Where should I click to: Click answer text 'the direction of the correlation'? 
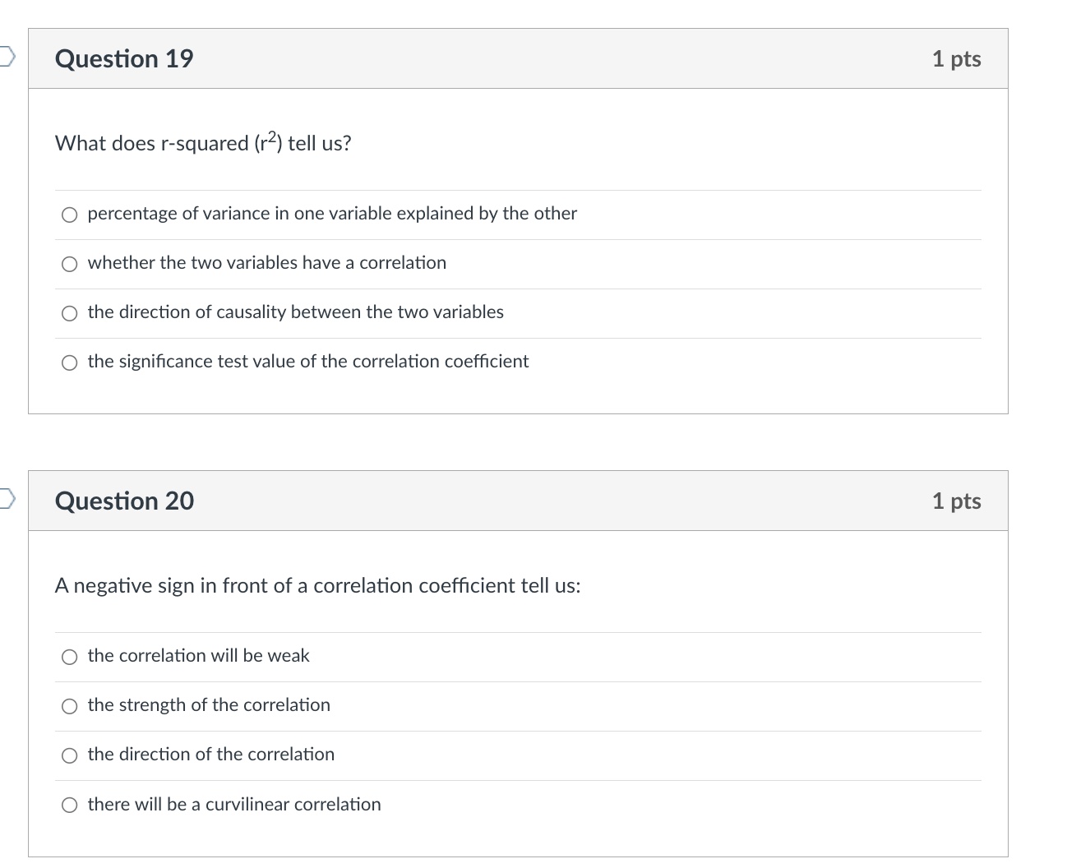[x=211, y=754]
